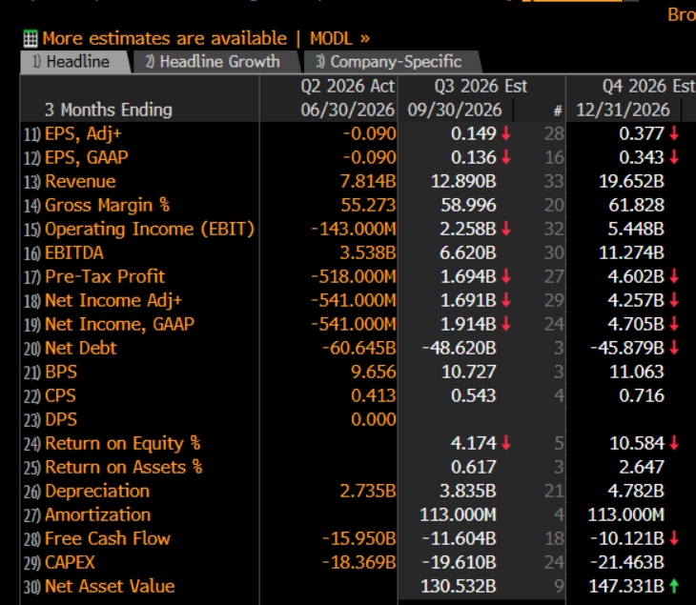The height and width of the screenshot is (605, 696).
Task: Open the Net Income, GAAP row
Action: pyautogui.click(x=119, y=324)
